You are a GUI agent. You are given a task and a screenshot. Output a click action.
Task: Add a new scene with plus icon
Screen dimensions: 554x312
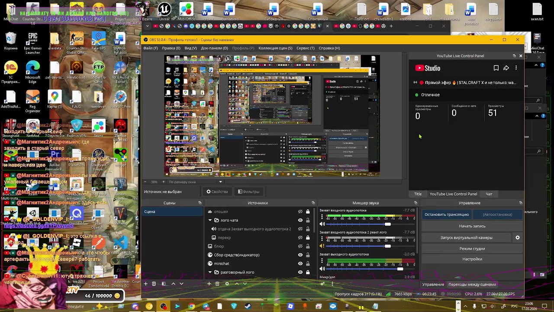pyautogui.click(x=146, y=284)
